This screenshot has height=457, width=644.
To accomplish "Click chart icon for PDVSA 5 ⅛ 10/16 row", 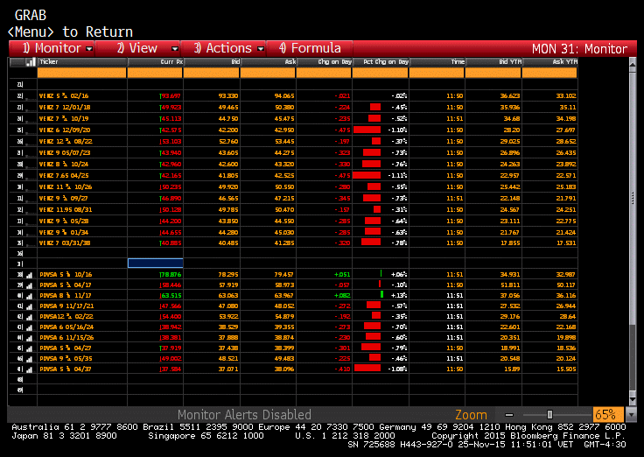I will 29,275.
